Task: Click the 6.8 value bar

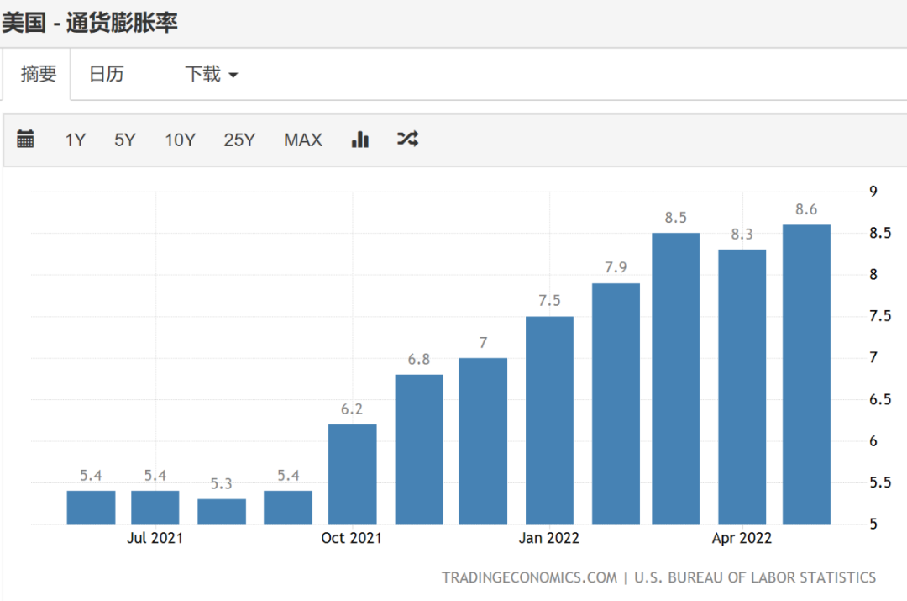Action: point(419,450)
